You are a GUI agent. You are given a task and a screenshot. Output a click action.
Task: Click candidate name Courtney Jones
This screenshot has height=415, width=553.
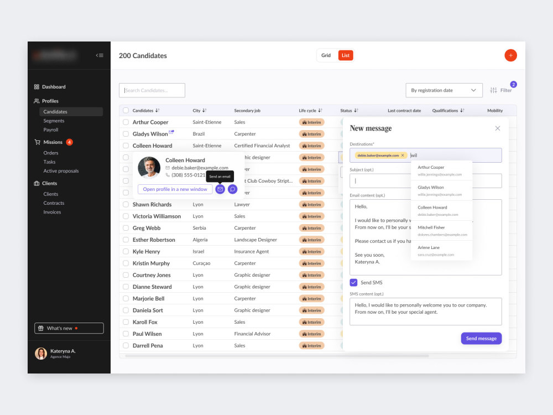pos(152,275)
